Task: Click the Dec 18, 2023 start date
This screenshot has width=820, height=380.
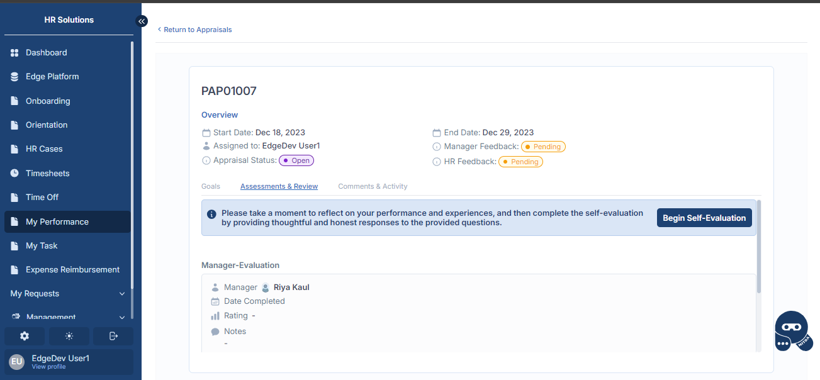Action: coord(280,133)
